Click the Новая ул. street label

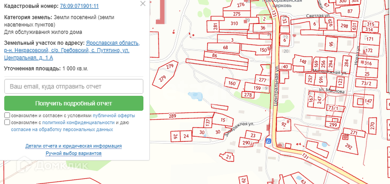357,56
